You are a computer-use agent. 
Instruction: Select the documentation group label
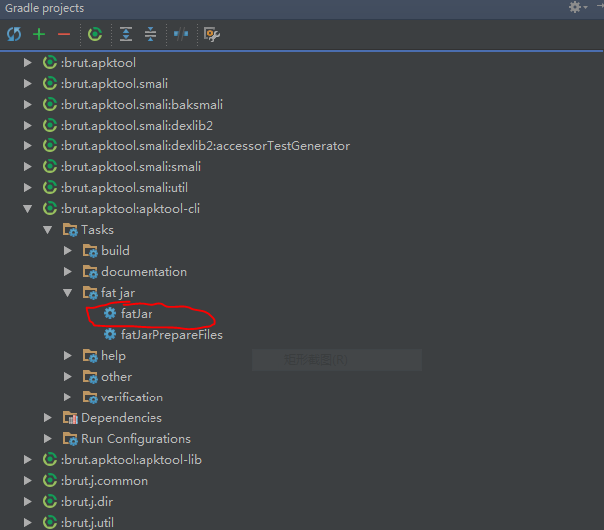click(x=145, y=272)
